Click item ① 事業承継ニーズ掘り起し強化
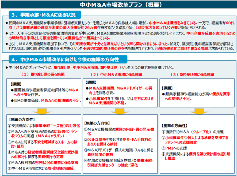Image resolution: width=237 pixels, height=176 pixels. coord(44,125)
